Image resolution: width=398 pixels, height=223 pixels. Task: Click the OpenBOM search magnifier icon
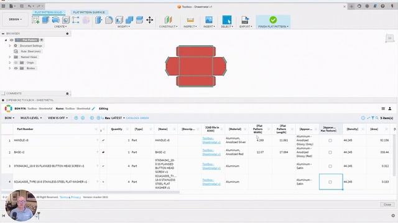377,118
